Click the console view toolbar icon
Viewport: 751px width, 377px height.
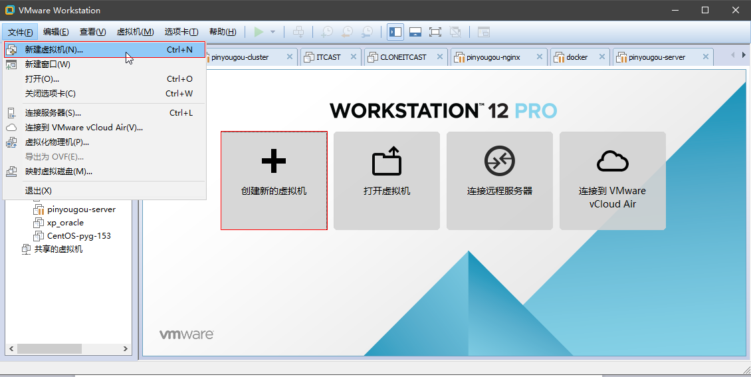[484, 32]
